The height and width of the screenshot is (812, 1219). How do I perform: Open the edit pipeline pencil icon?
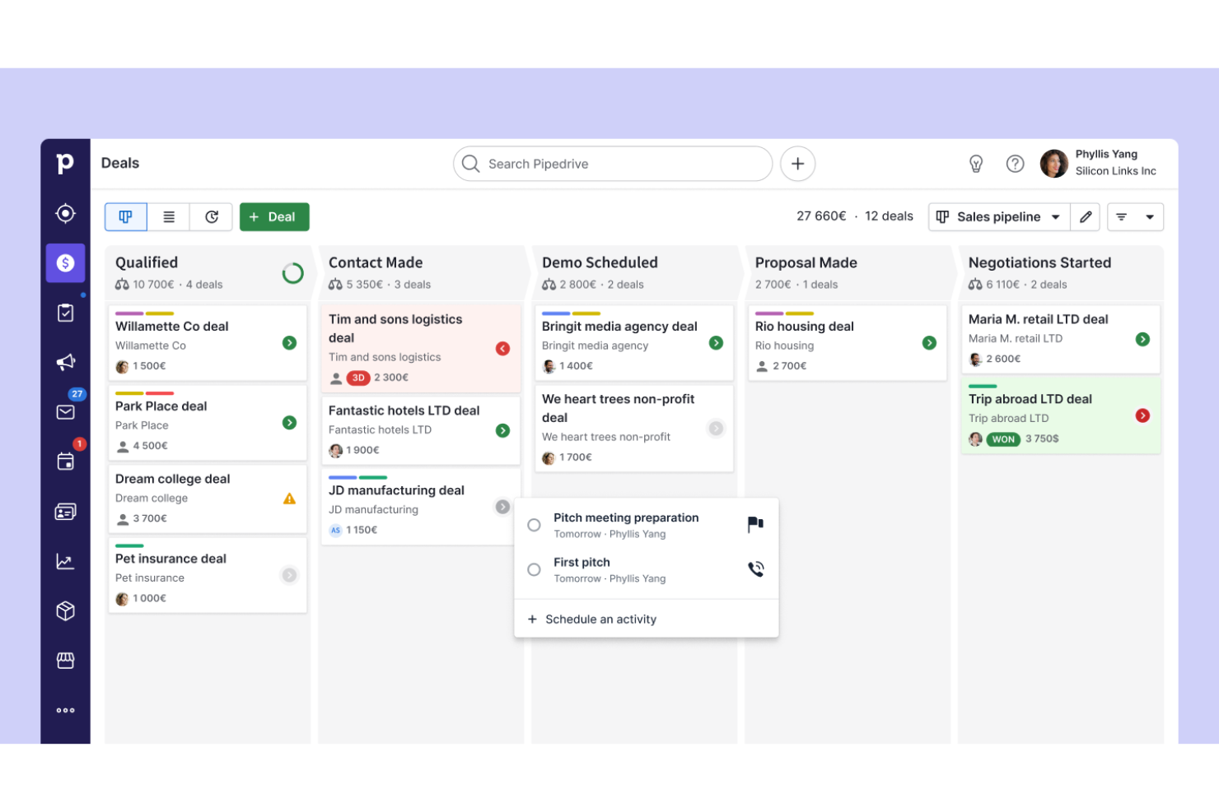(x=1086, y=216)
